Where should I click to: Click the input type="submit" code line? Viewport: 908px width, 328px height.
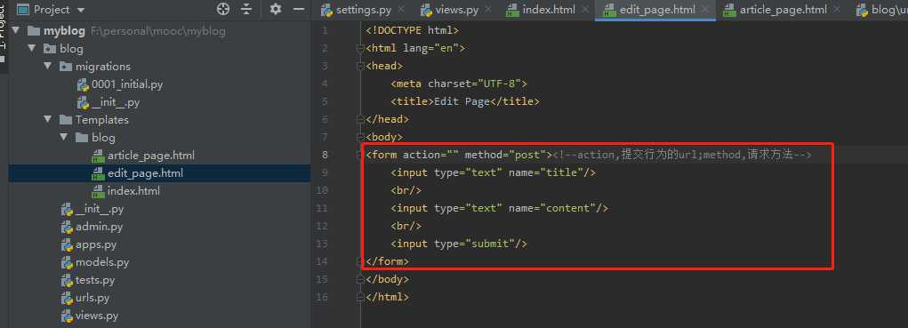coord(459,244)
